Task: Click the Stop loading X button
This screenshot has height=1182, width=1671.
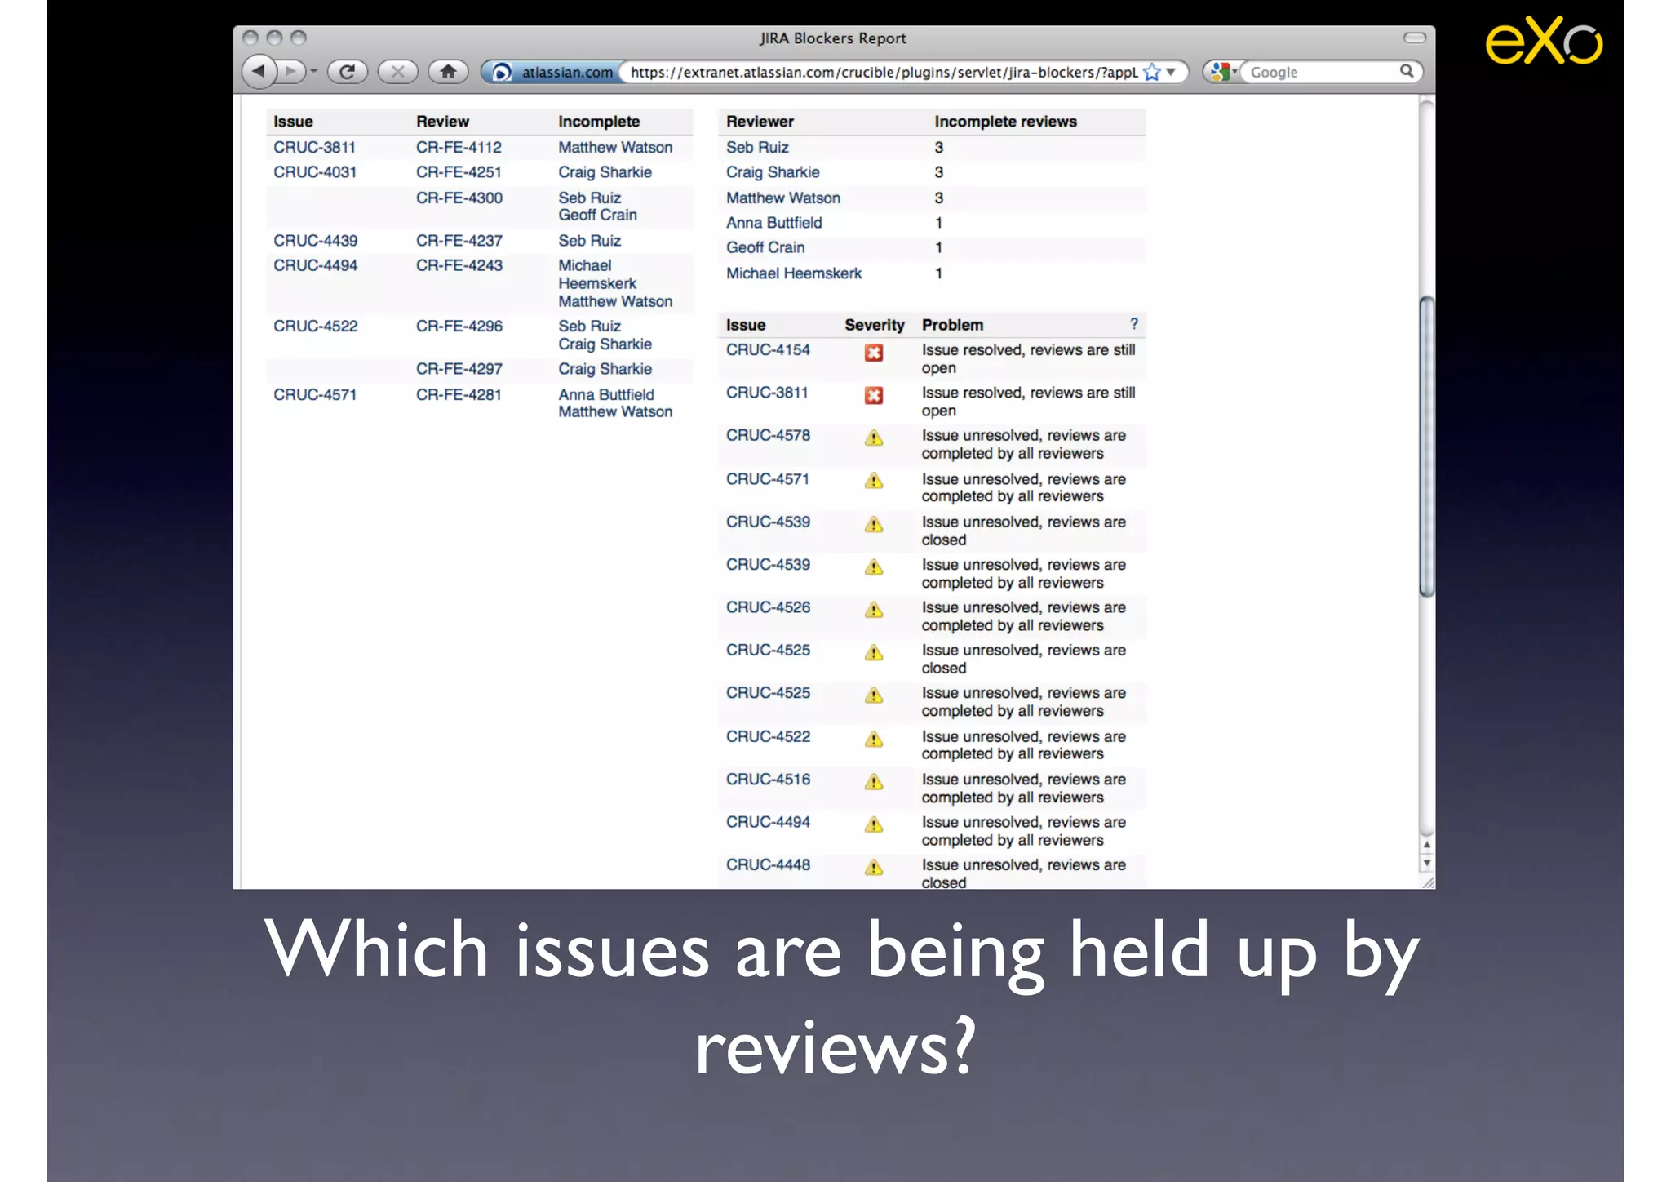Action: click(x=398, y=72)
